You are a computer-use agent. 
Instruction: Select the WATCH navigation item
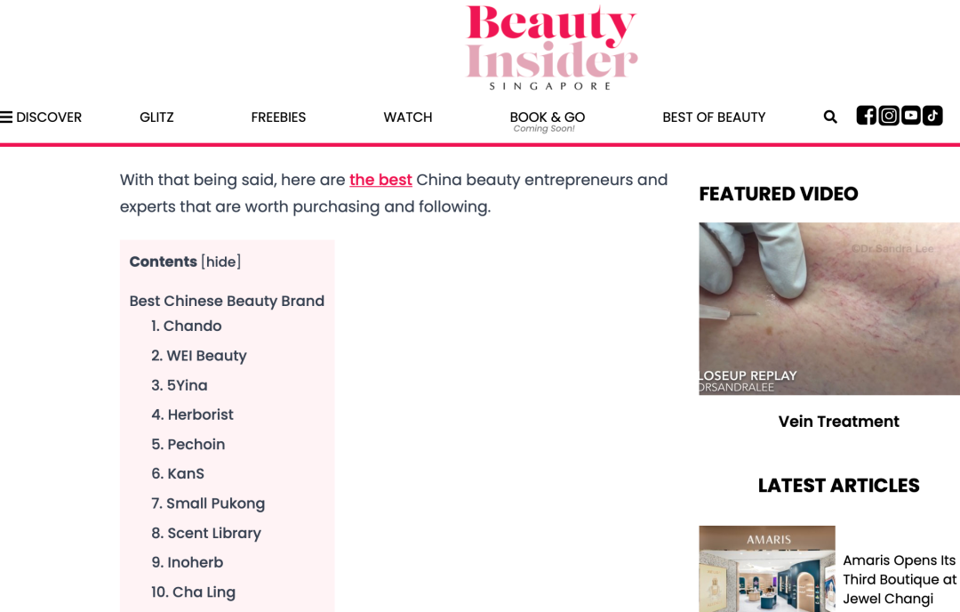tap(408, 117)
